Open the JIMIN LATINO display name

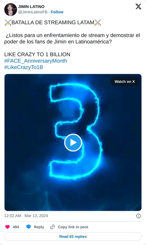pyautogui.click(x=31, y=7)
